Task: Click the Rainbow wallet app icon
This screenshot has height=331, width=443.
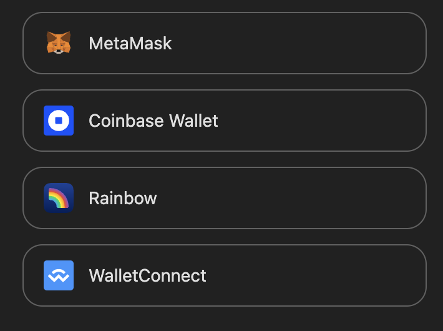Action: point(59,198)
